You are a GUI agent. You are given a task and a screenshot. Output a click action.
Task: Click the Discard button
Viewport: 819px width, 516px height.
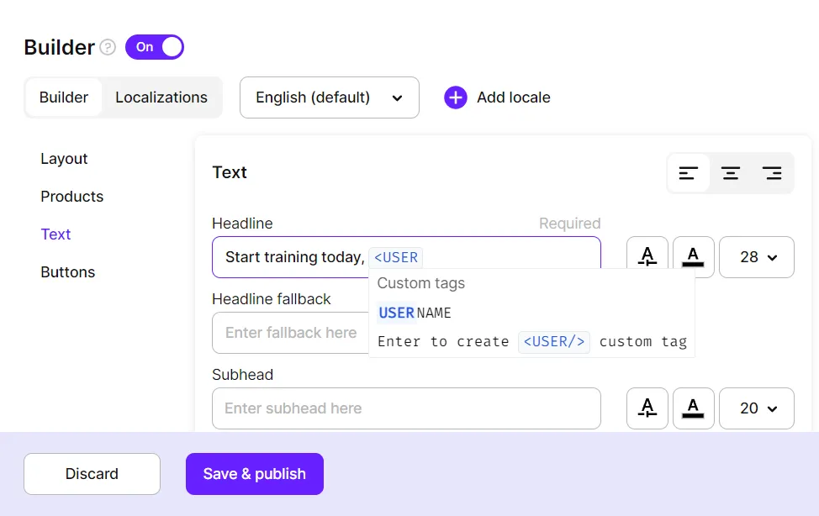(x=92, y=474)
